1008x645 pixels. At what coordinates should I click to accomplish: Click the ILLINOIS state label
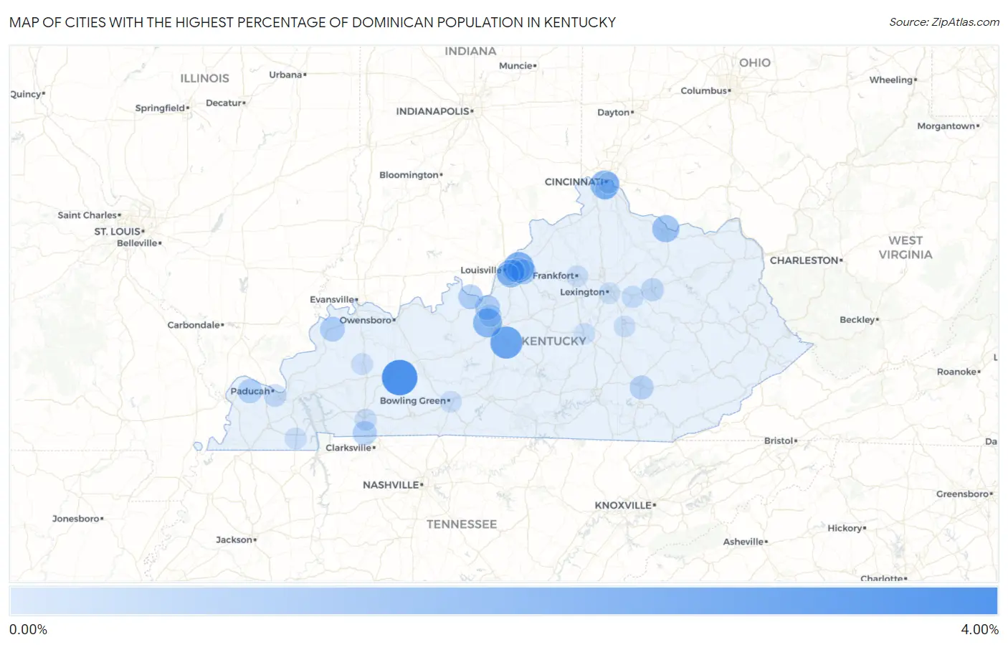[x=204, y=78]
